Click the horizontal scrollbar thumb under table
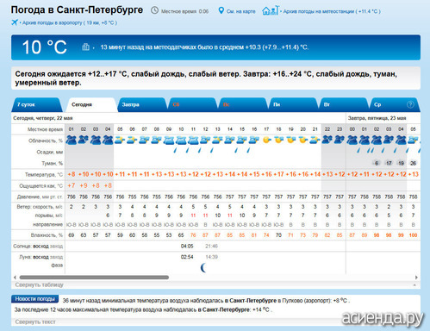The image size is (430, 331). [x=94, y=278]
